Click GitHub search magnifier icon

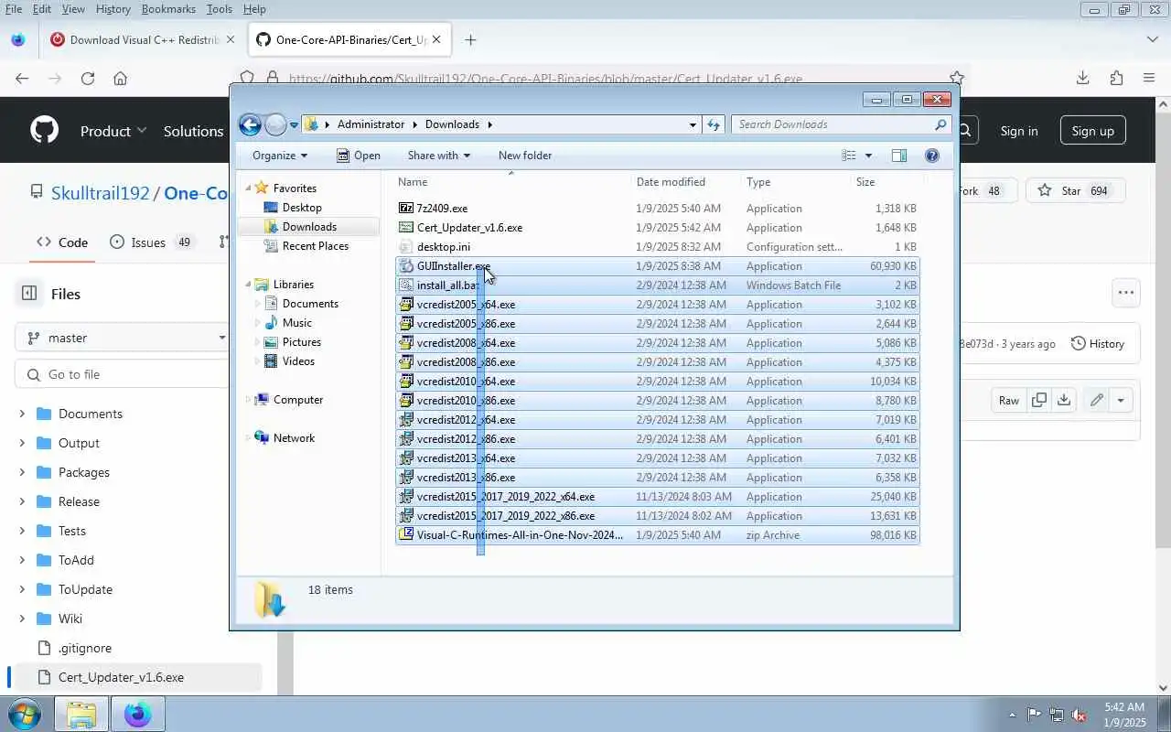click(964, 131)
